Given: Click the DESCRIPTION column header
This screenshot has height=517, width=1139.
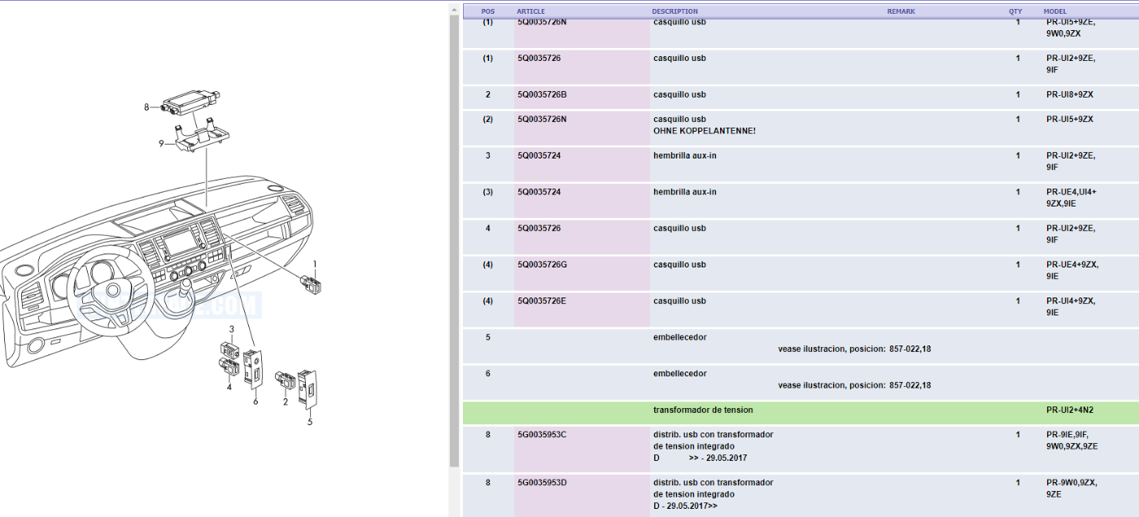Looking at the screenshot, I should point(674,11).
